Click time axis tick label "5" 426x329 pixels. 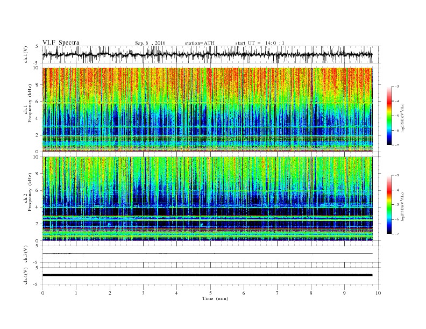(210, 293)
